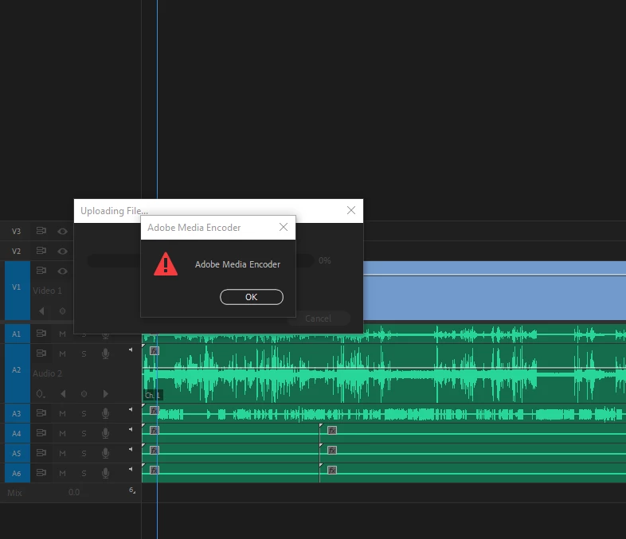Cancel the file upload

coord(319,318)
